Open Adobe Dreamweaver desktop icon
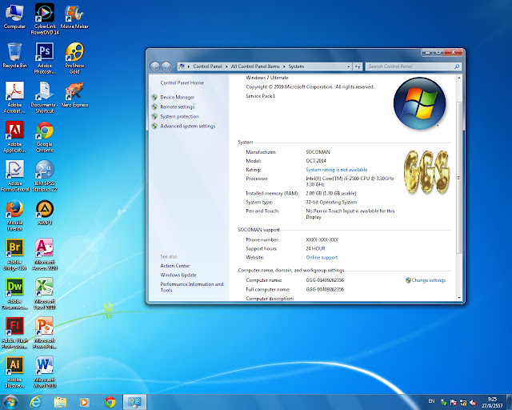The height and width of the screenshot is (410, 512). [x=14, y=293]
